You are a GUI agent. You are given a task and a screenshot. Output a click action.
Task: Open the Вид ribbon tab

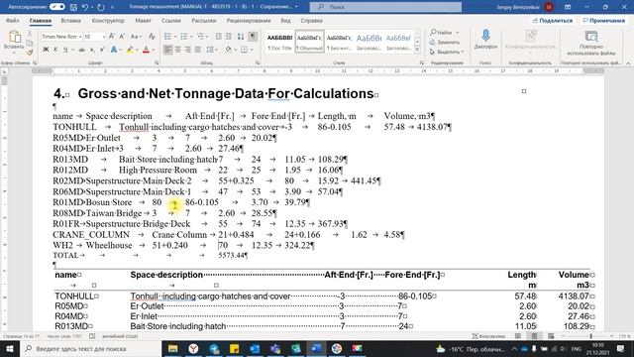(x=285, y=20)
